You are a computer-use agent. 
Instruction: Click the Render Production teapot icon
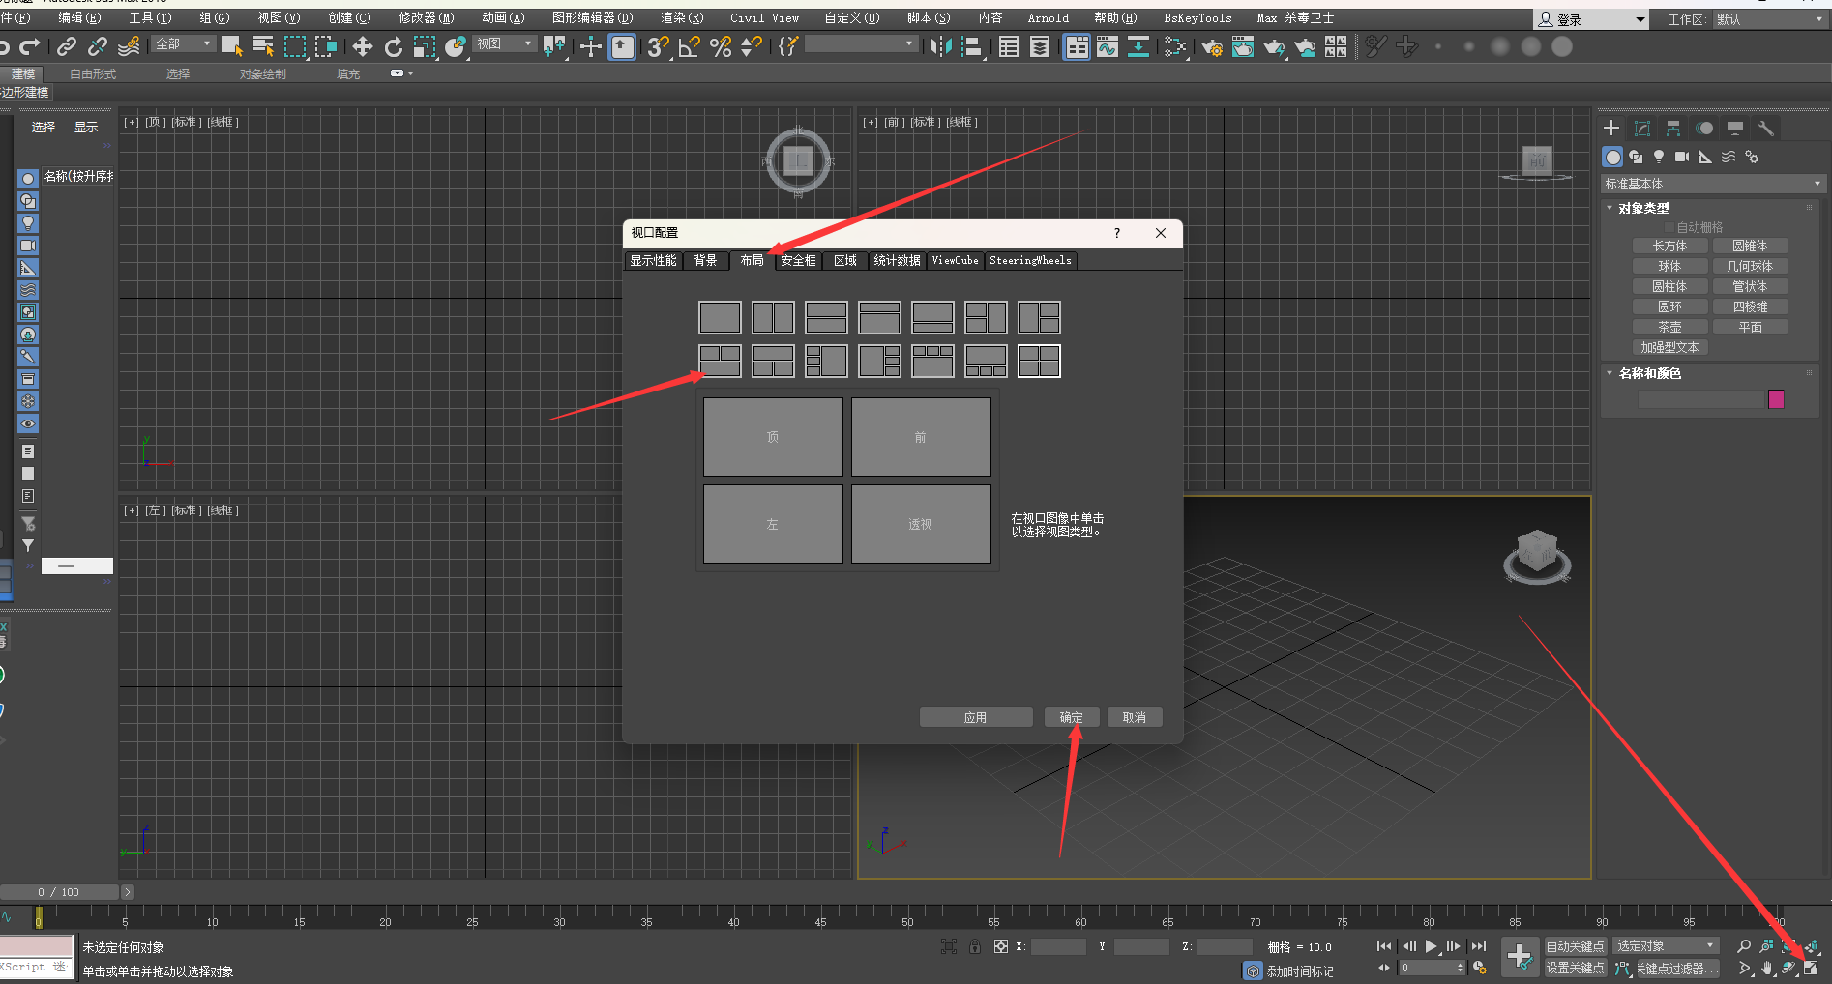(x=1274, y=46)
